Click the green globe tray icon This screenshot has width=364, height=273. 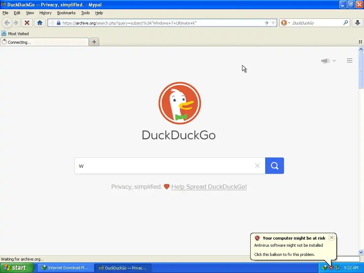tap(324, 268)
